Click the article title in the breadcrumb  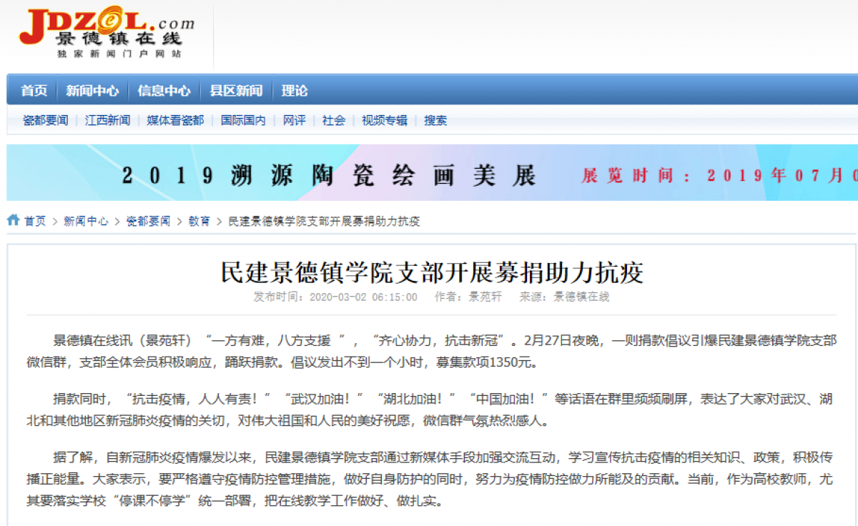click(324, 222)
